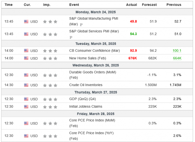Click the importance stars for Durable Goods Orders
Viewport: 195px width, 142px height.
point(50,75)
